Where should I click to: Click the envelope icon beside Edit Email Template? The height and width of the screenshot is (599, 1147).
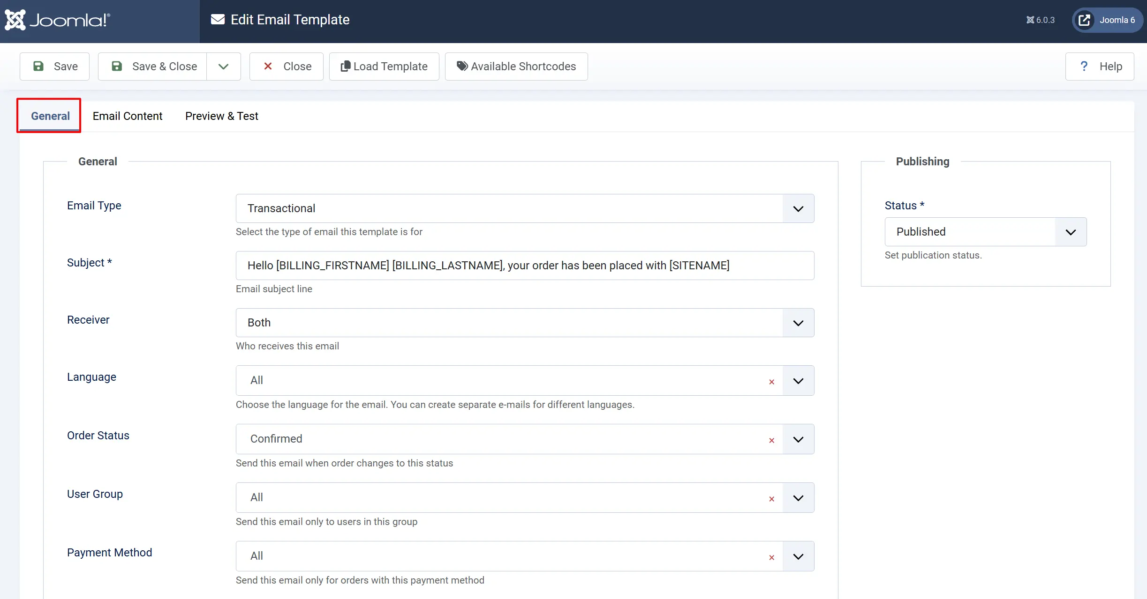point(218,20)
